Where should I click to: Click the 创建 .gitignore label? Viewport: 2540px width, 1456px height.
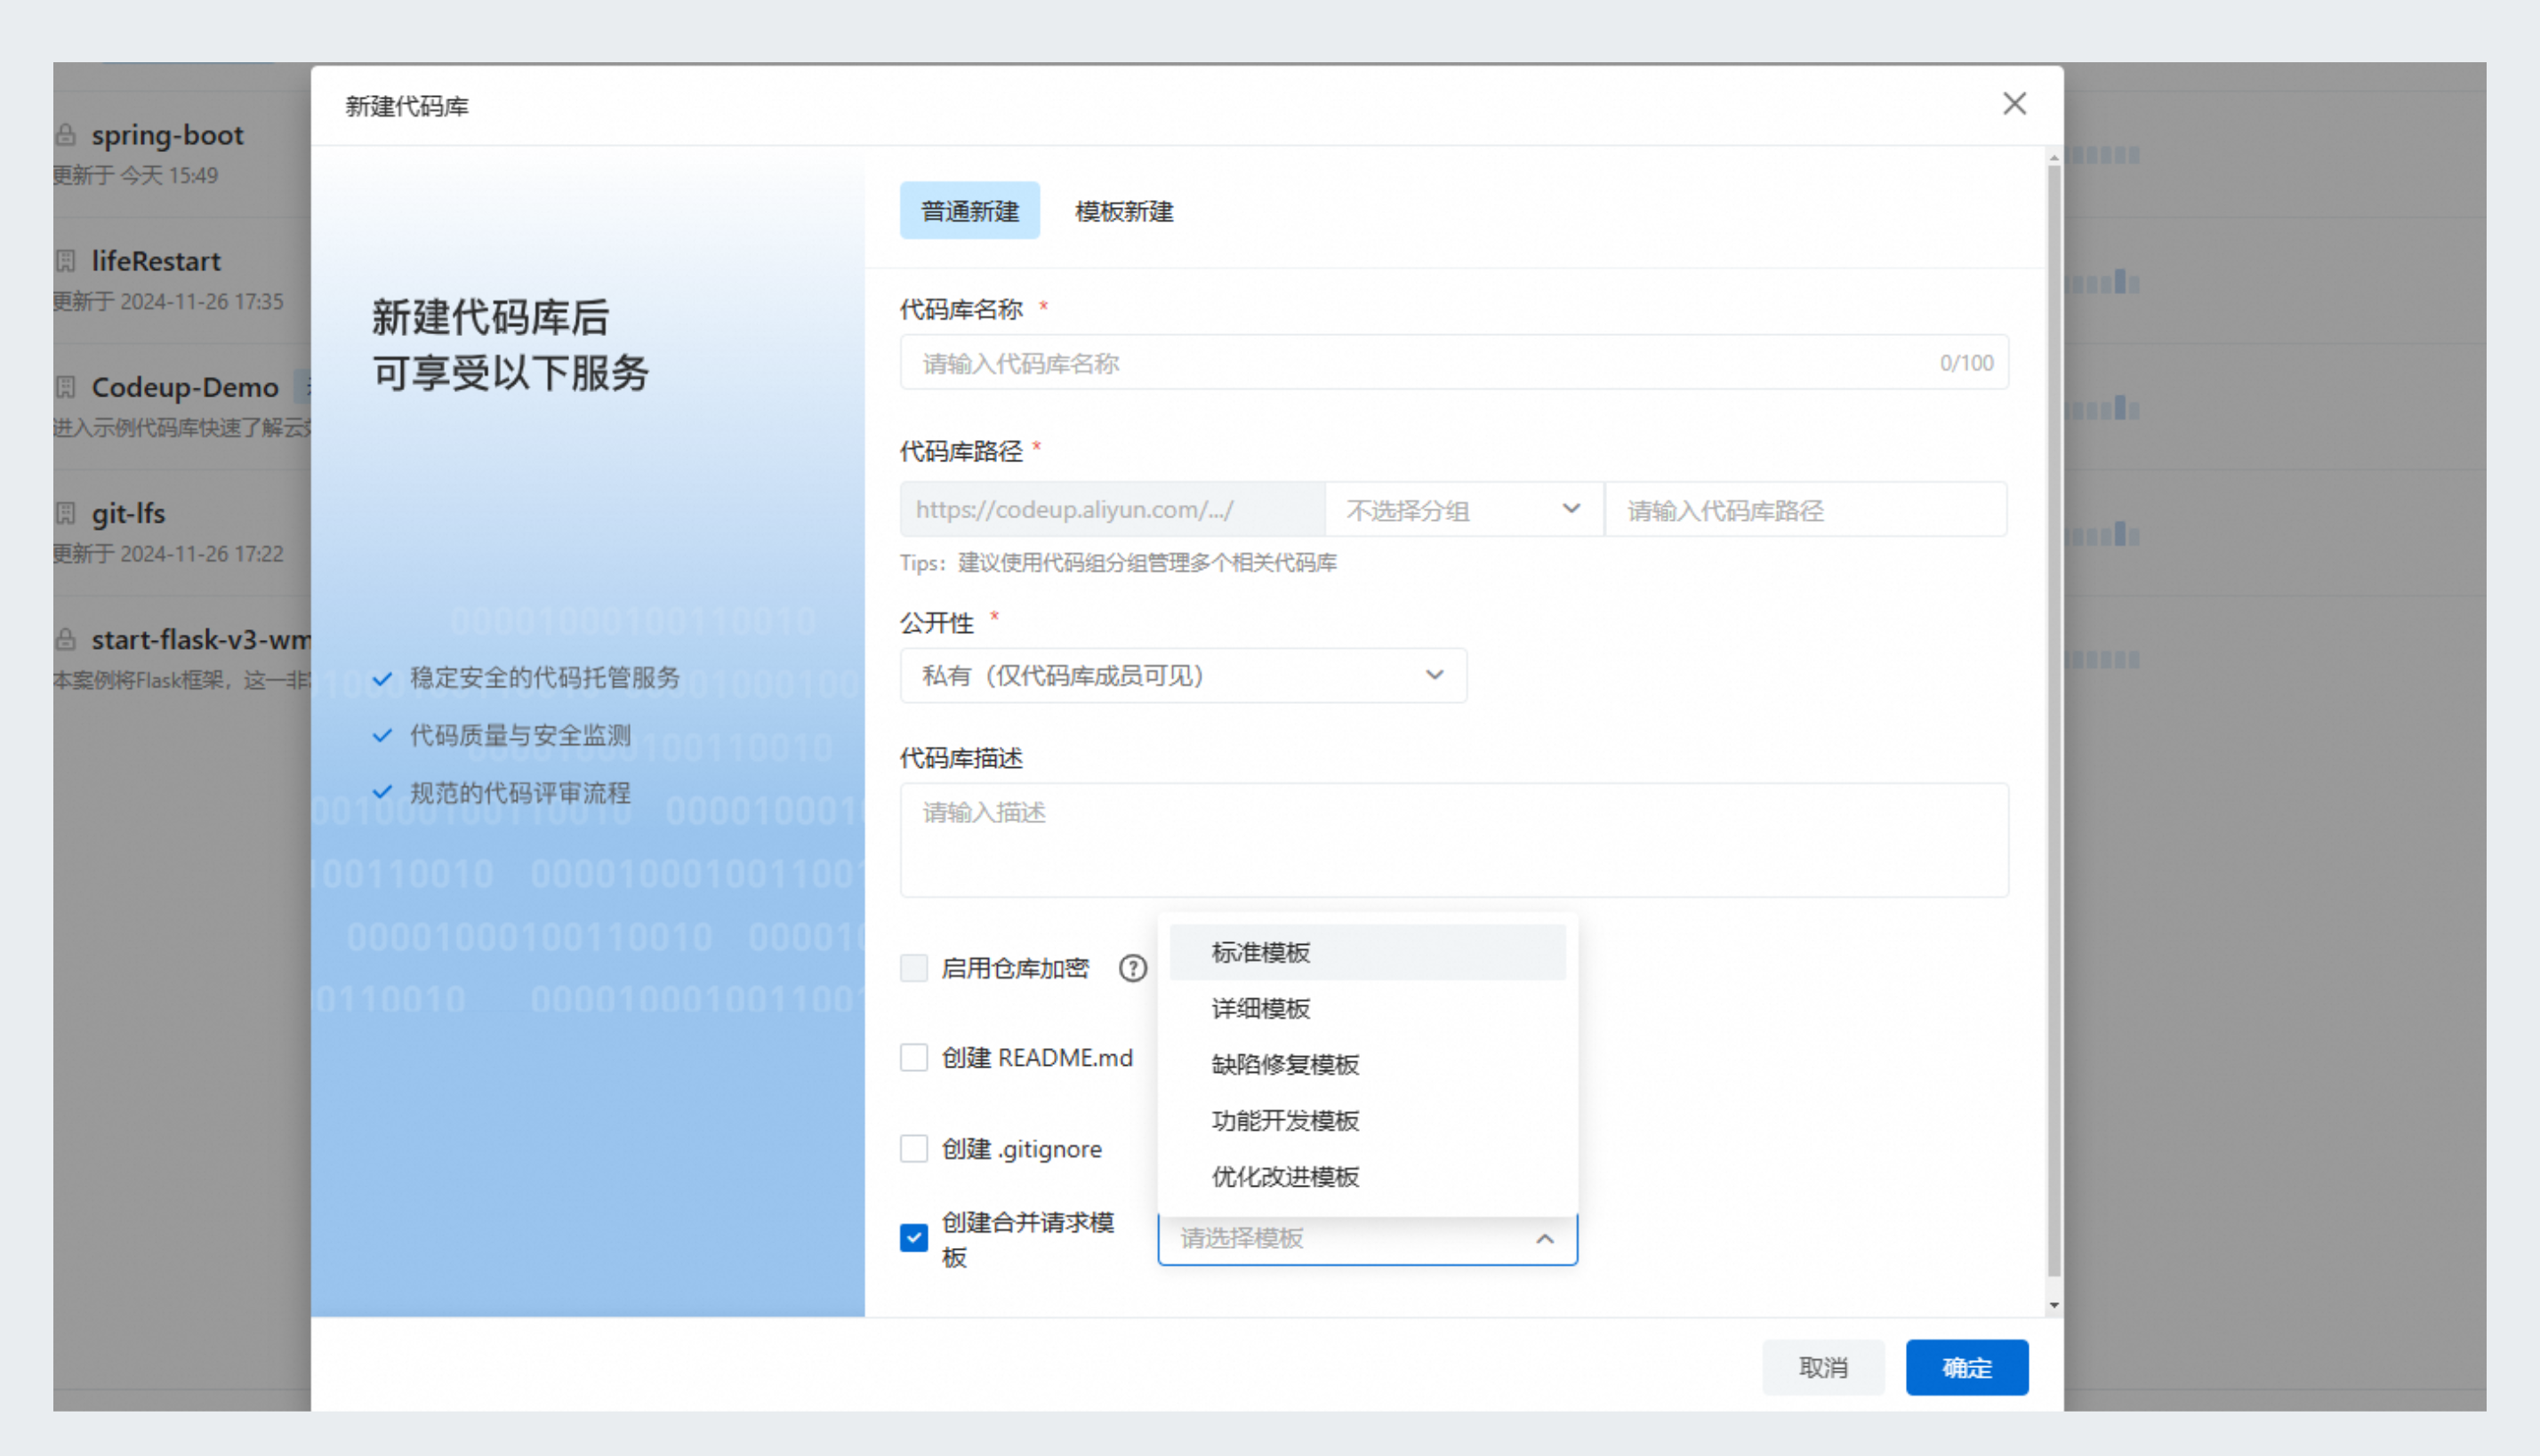(1021, 1149)
